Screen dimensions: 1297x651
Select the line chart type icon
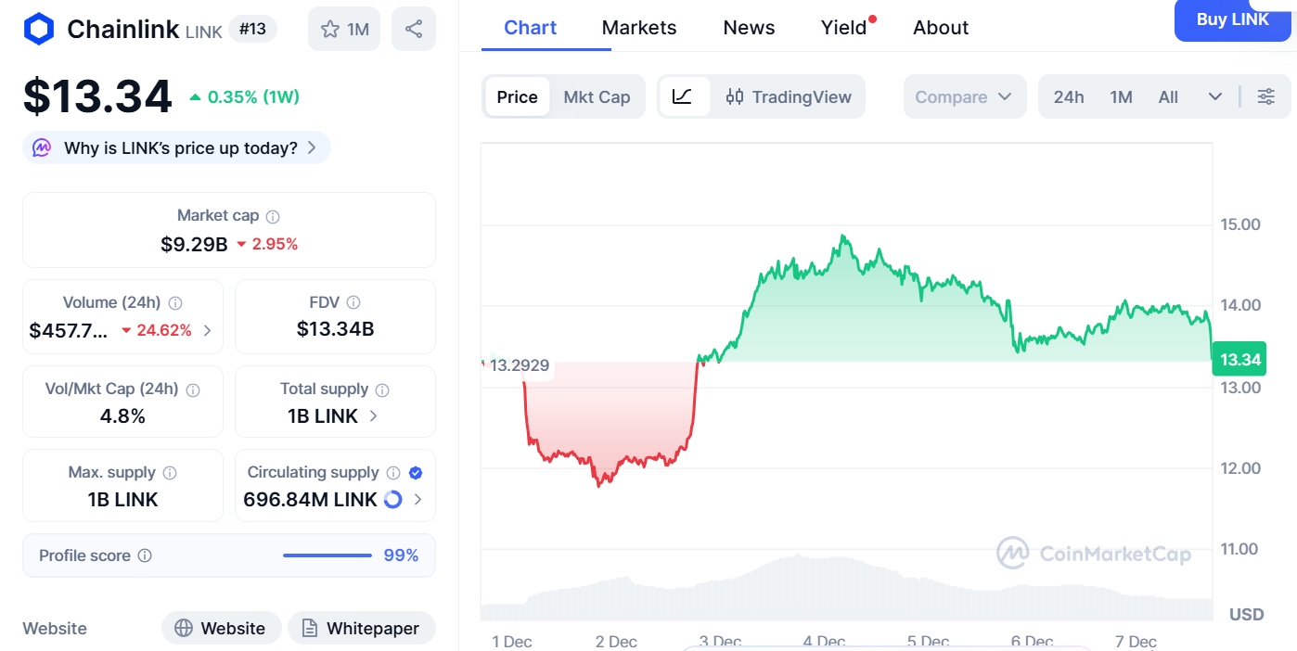coord(683,96)
